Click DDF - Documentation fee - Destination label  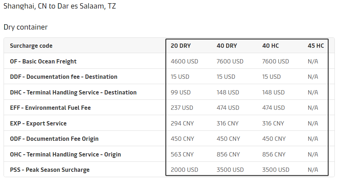63,77
